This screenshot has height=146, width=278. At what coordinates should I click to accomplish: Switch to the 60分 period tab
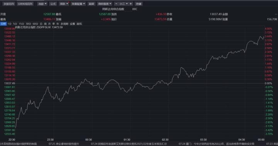pos(35,24)
